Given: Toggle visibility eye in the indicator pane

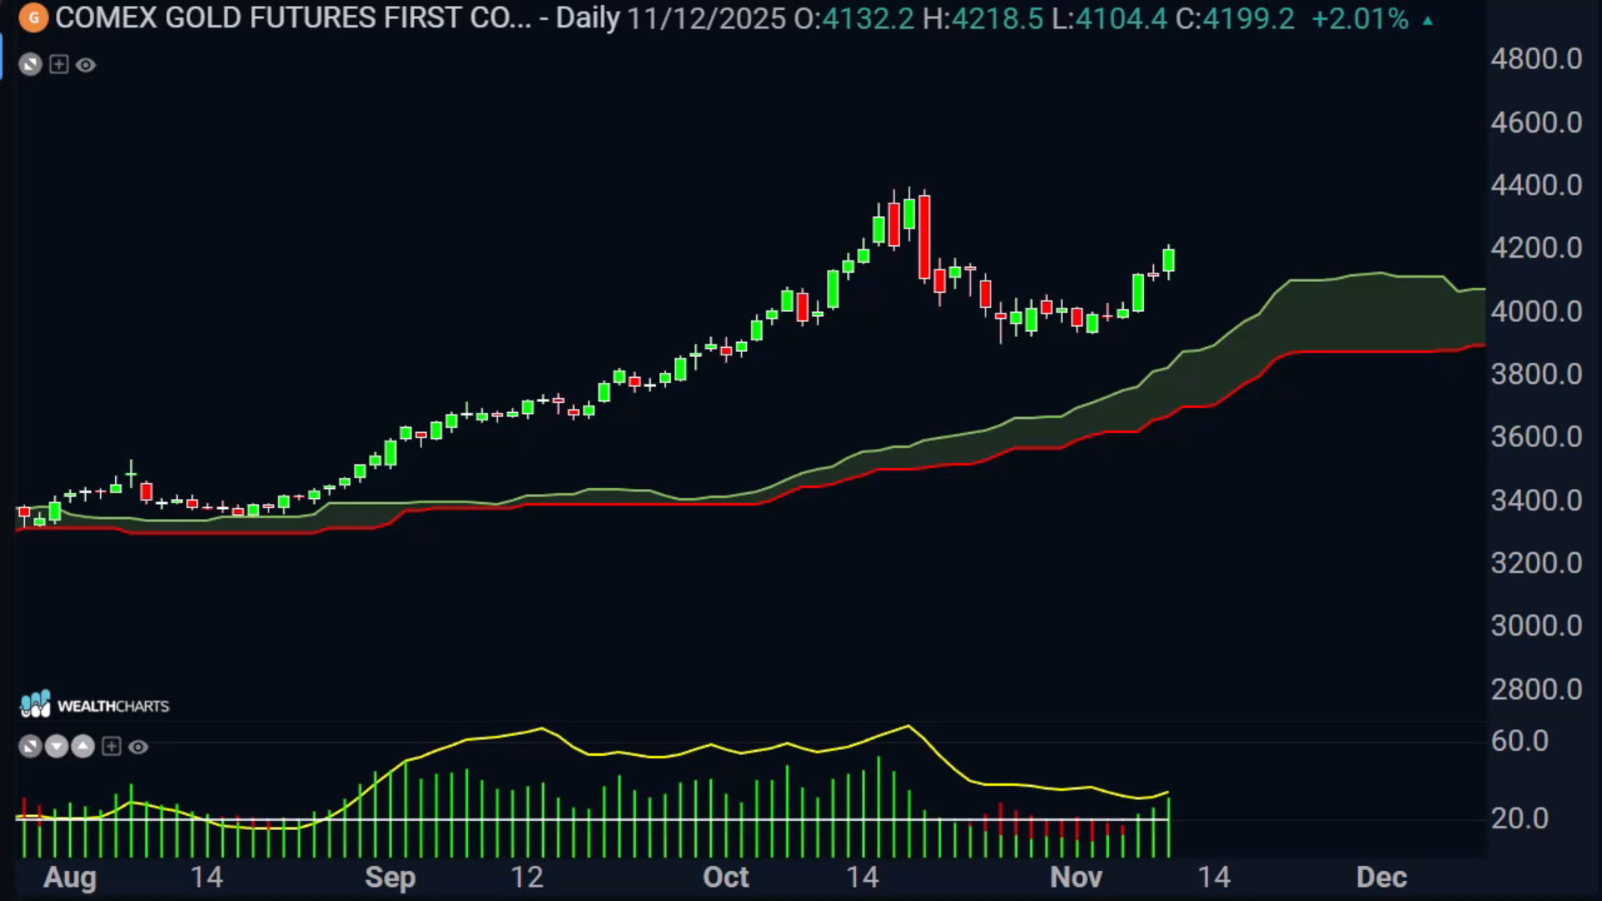Looking at the screenshot, I should tap(139, 747).
